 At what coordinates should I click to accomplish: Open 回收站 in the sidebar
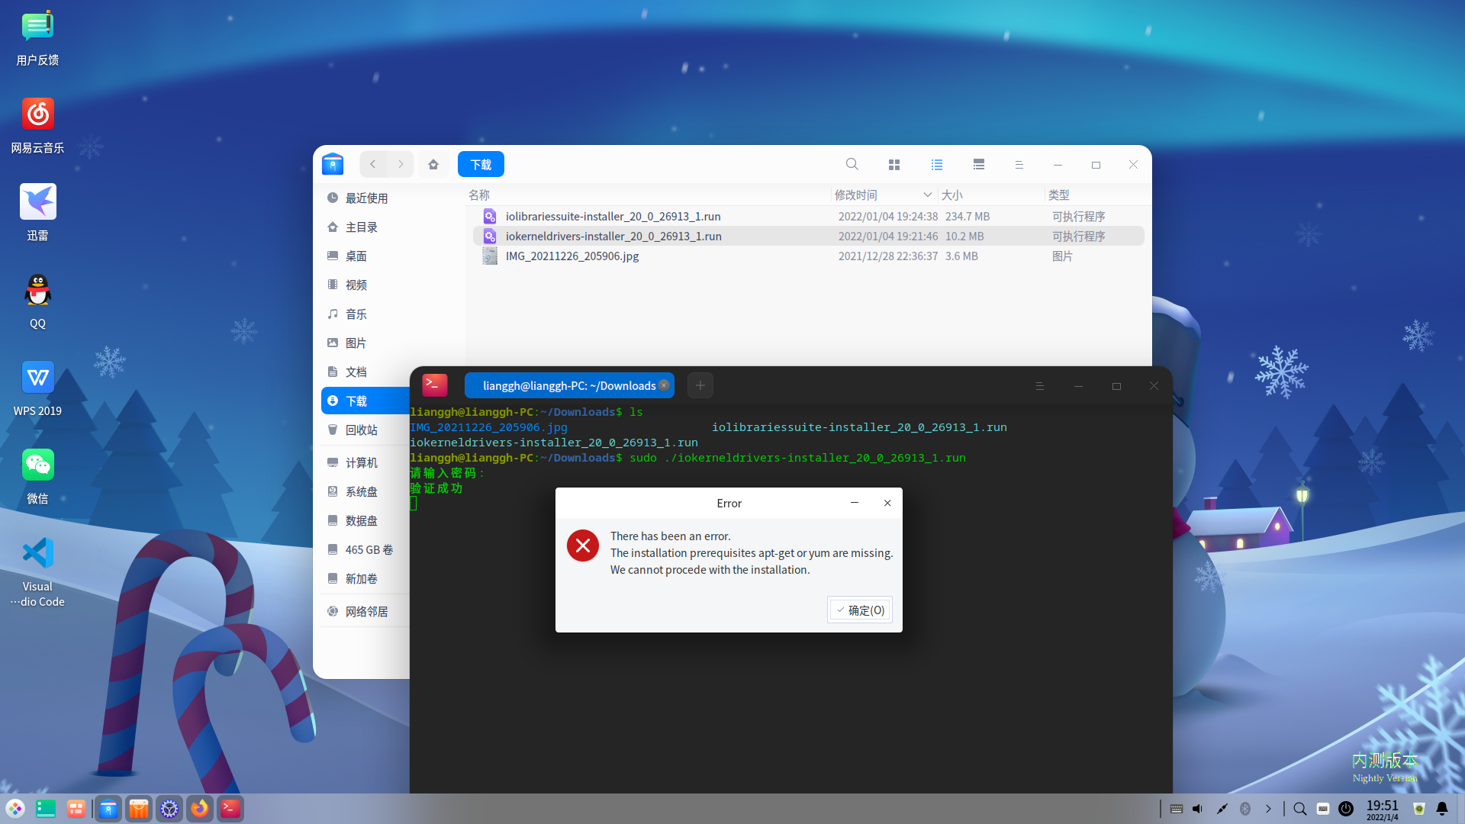tap(362, 430)
